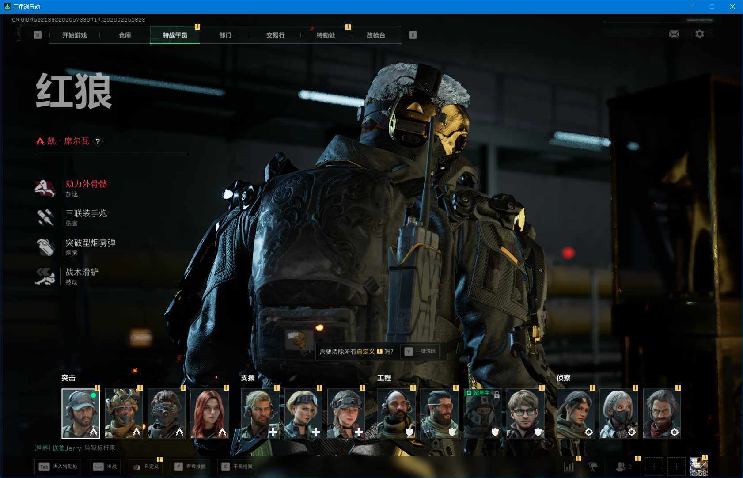
Task: Open the 部门 tab
Action: tap(225, 35)
